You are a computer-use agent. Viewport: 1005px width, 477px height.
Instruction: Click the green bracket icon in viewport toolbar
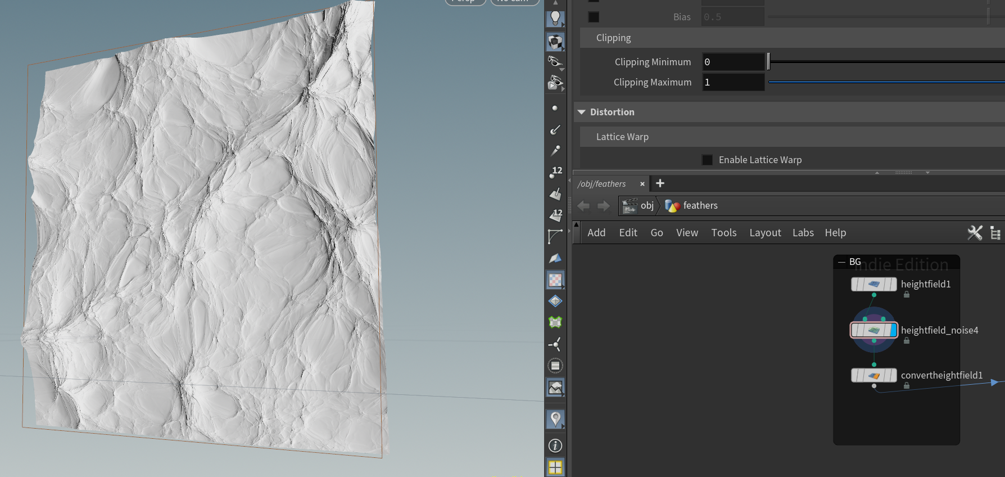(555, 322)
